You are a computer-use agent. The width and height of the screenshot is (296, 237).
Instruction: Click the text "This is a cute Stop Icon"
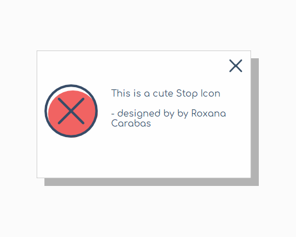click(x=165, y=93)
